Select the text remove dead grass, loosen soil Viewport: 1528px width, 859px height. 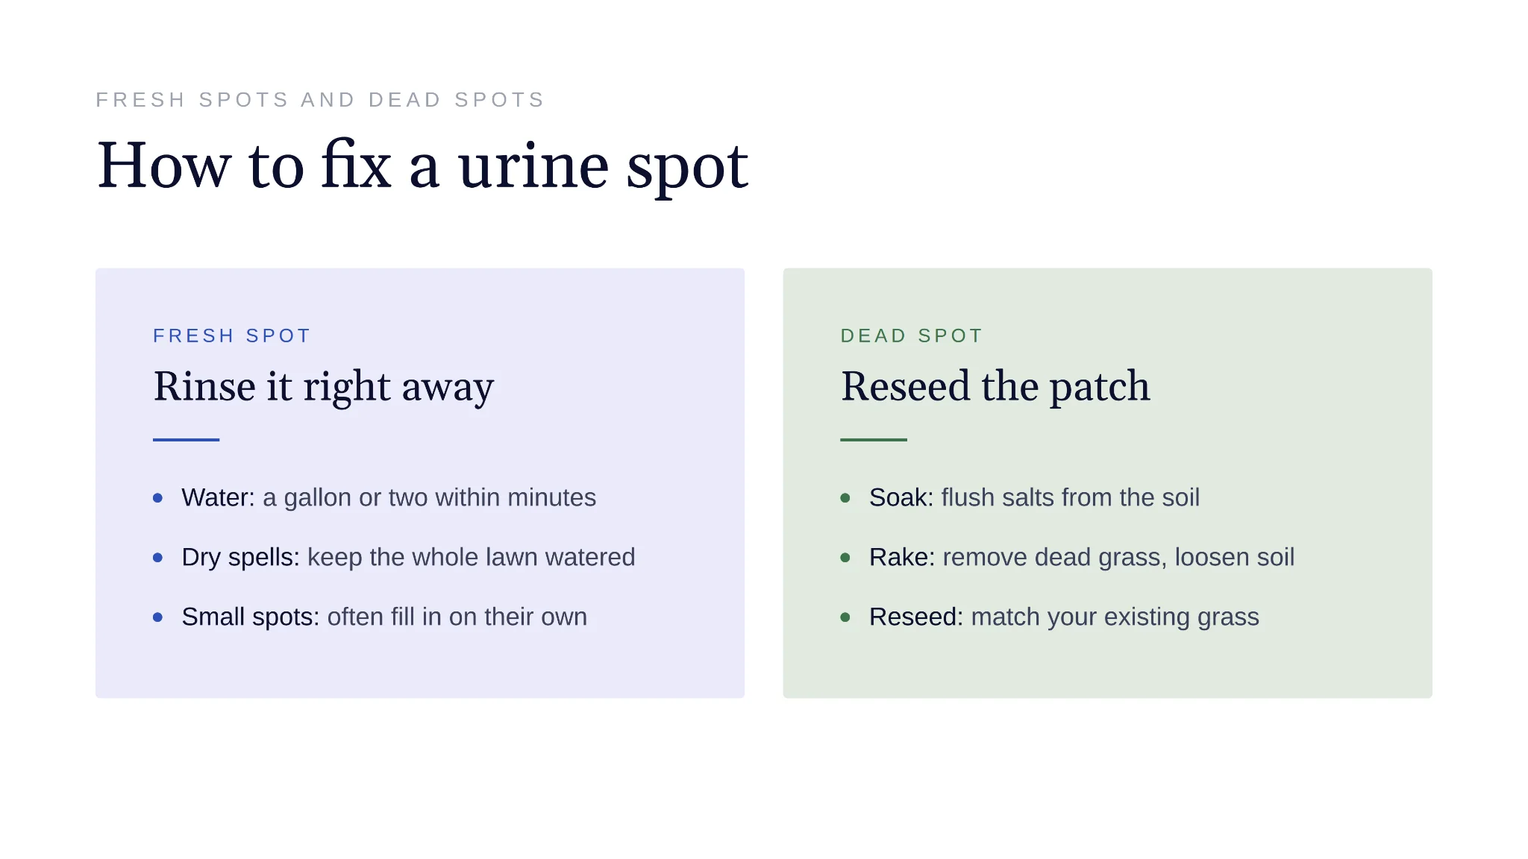click(x=1118, y=557)
